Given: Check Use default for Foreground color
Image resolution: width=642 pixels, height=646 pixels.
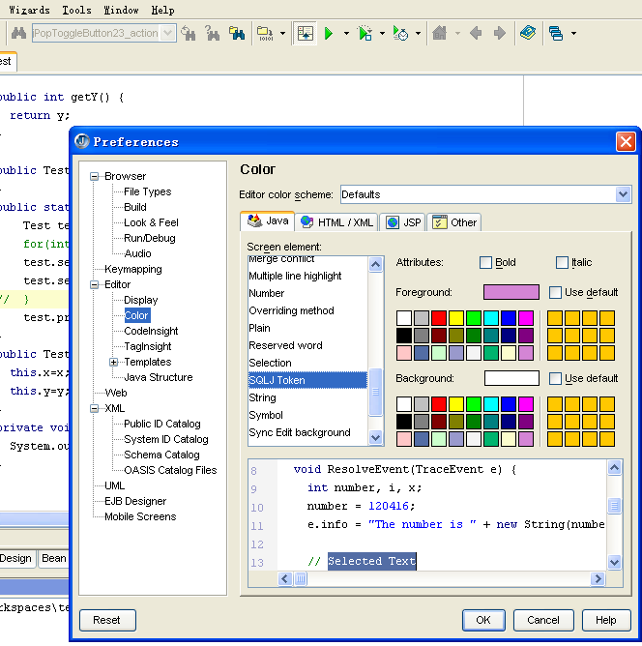Looking at the screenshot, I should coord(556,293).
